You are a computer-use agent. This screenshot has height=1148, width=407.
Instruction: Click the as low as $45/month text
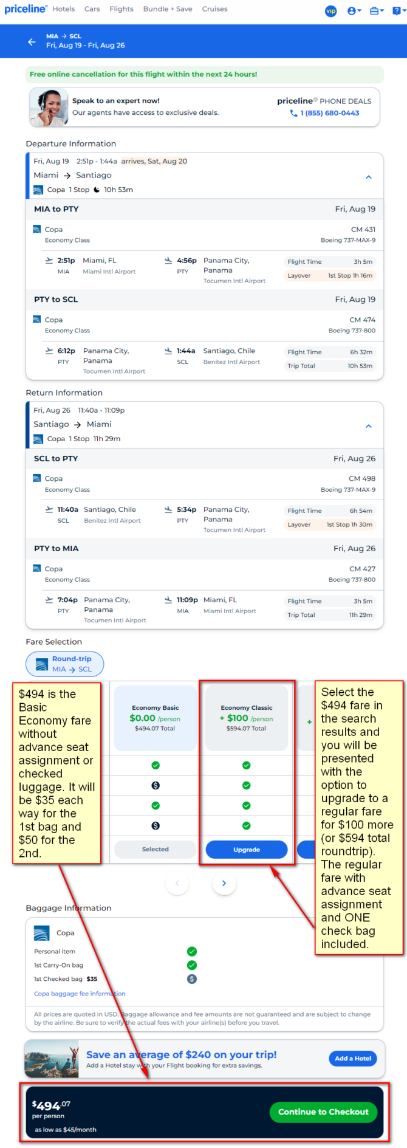point(66,1130)
